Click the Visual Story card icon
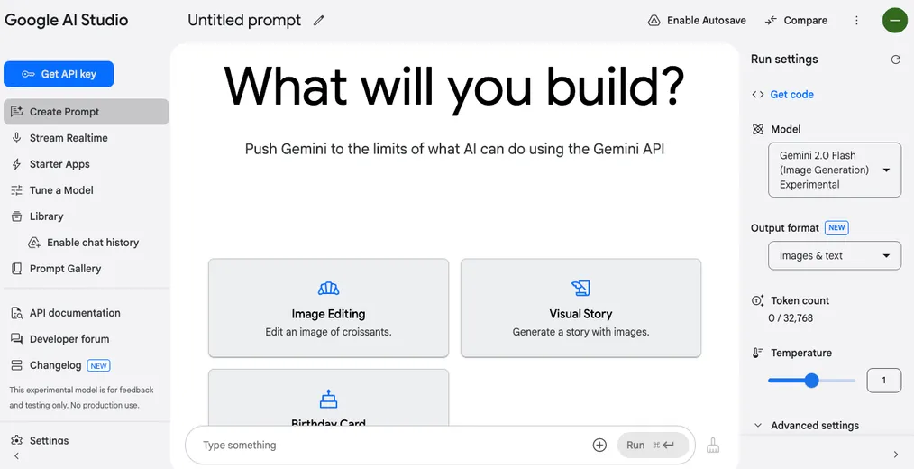Image resolution: width=914 pixels, height=469 pixels. pyautogui.click(x=580, y=289)
